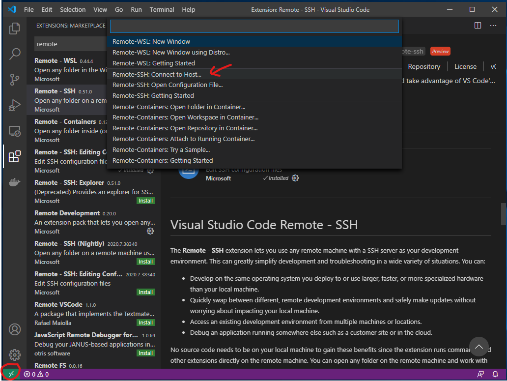The width and height of the screenshot is (507, 381).
Task: Open the Explorer view in activity bar
Action: [15, 29]
